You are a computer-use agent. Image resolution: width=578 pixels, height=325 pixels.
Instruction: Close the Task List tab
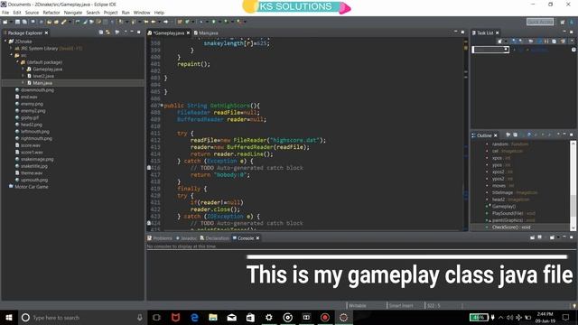498,32
